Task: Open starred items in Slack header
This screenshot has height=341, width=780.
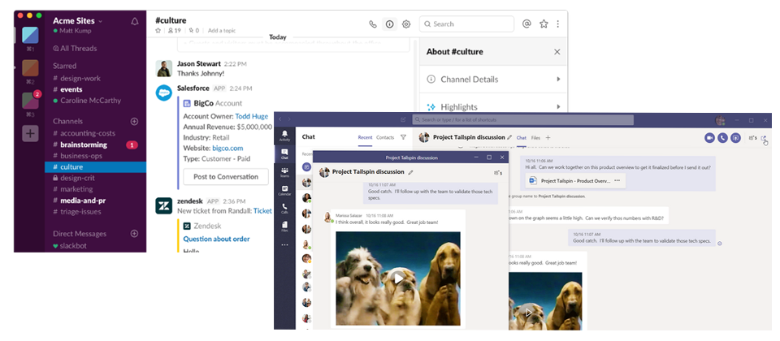Action: (x=544, y=24)
